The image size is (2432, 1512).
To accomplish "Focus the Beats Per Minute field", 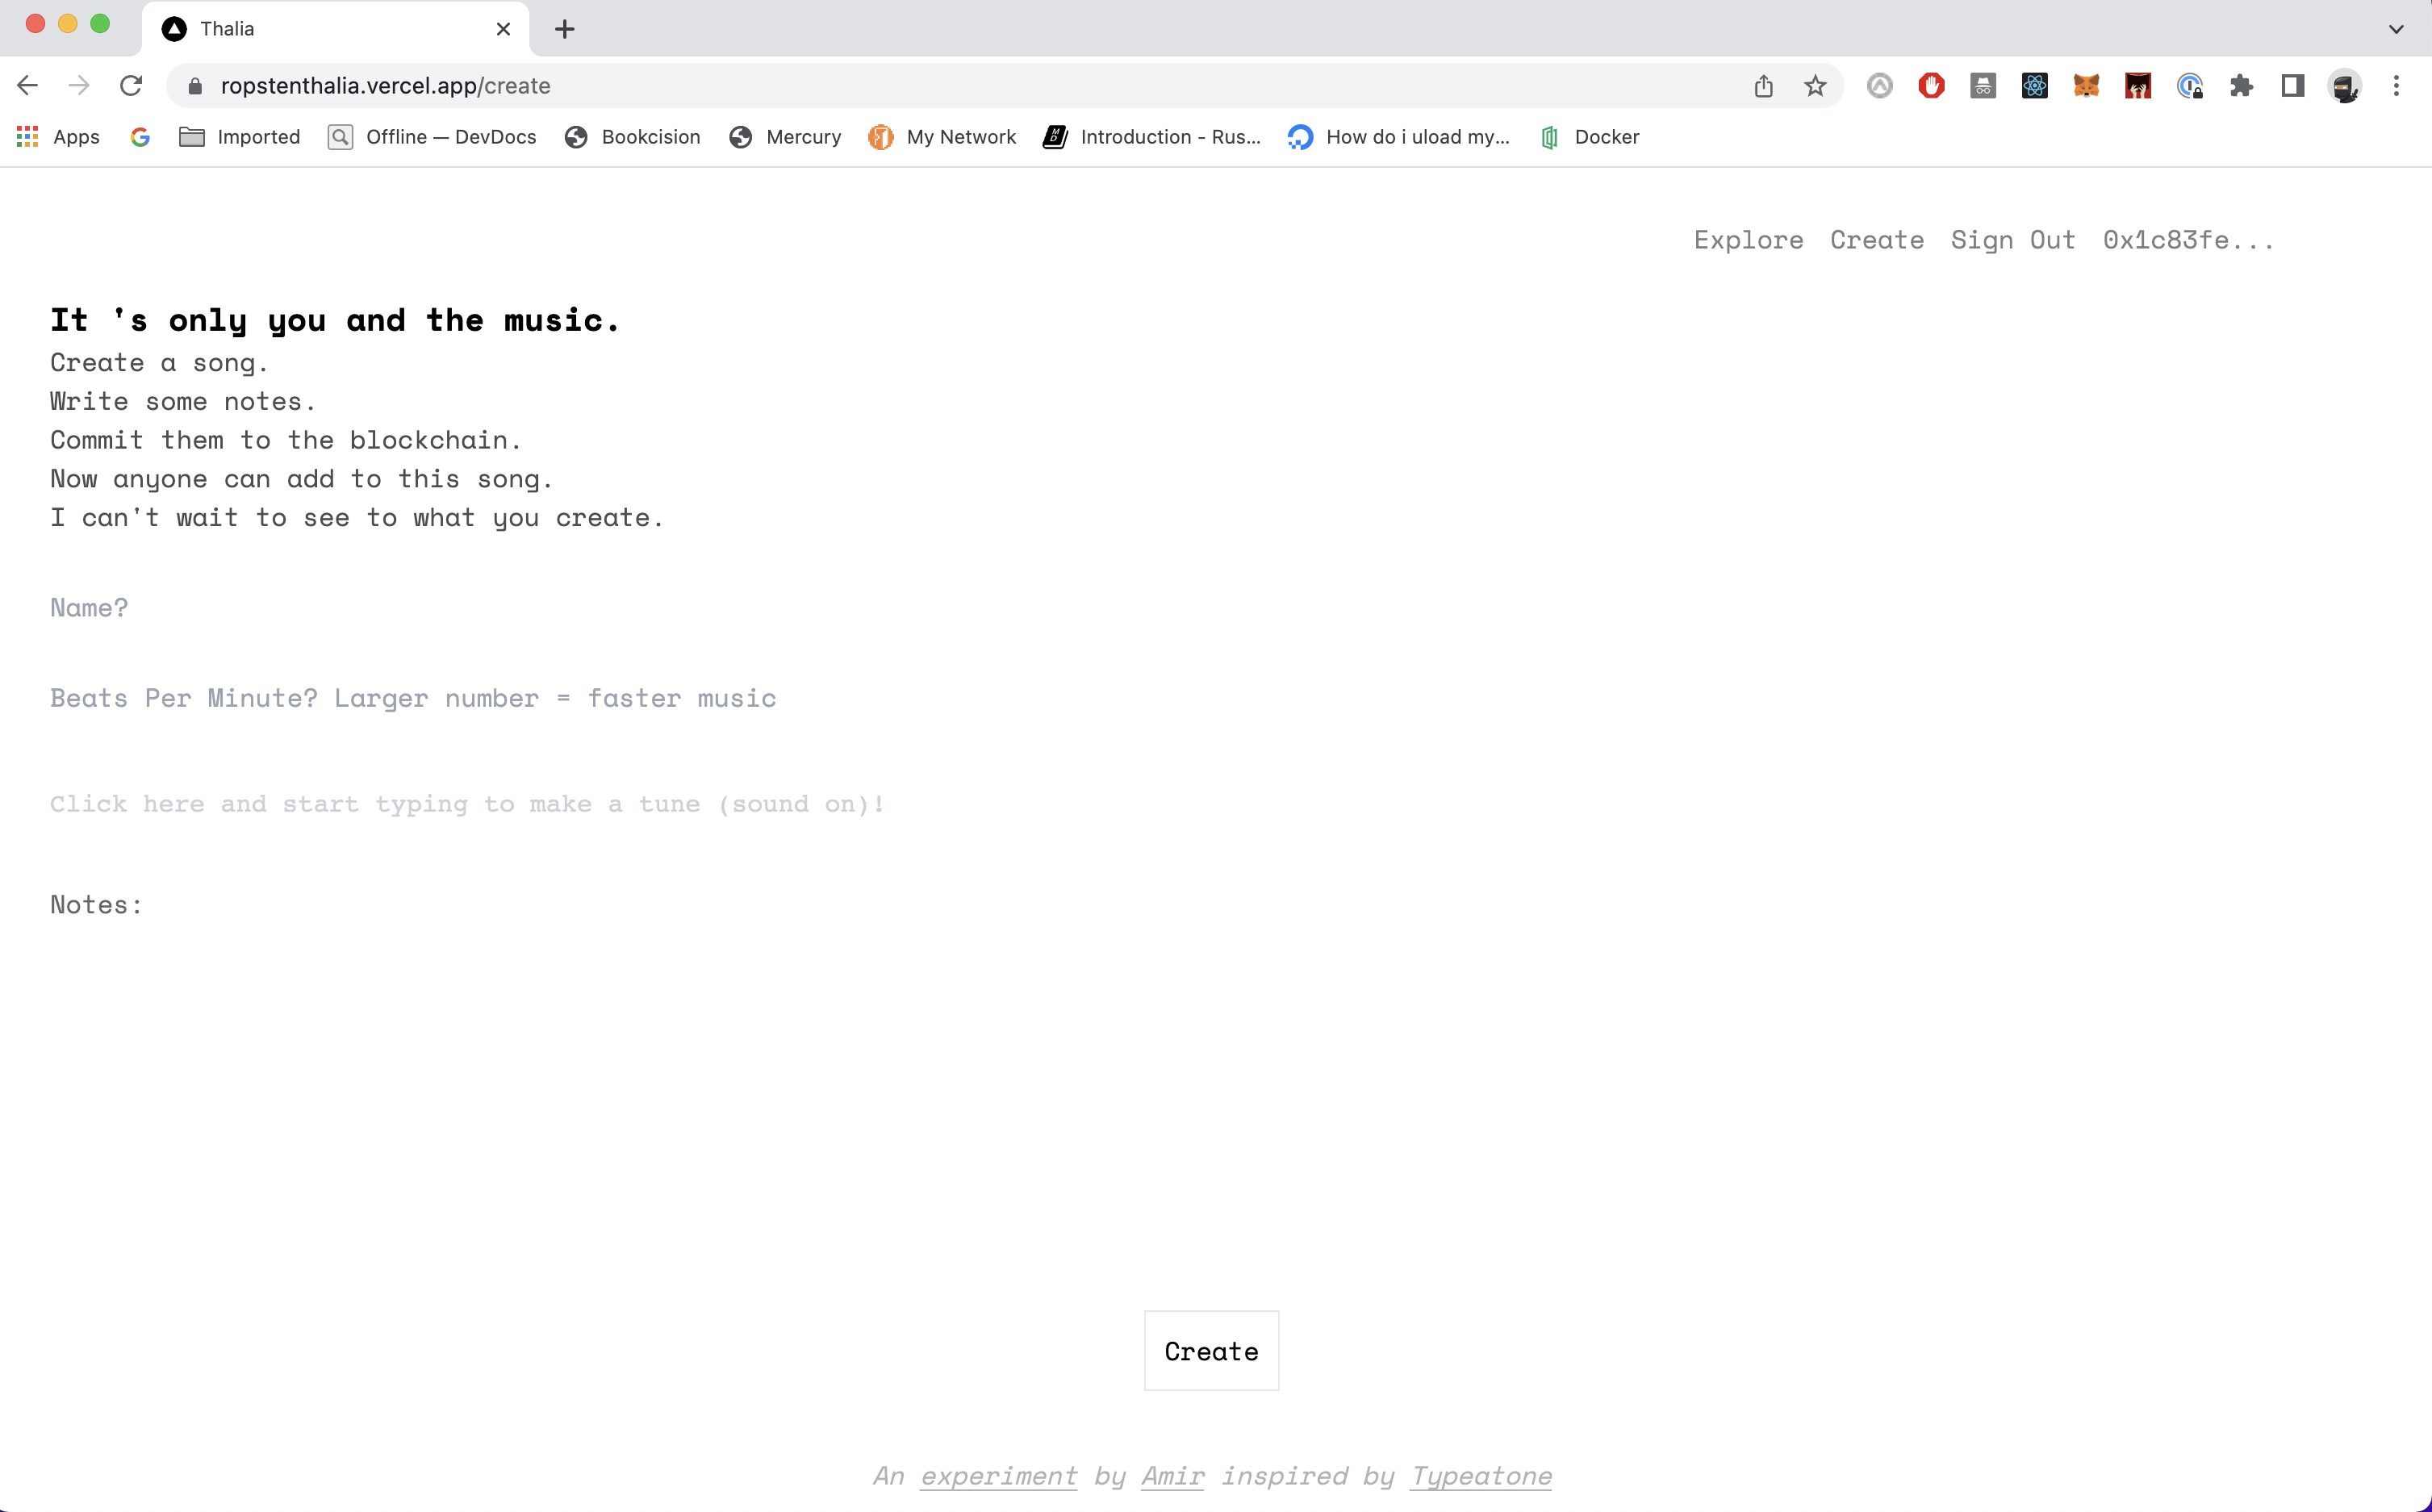I will (413, 698).
